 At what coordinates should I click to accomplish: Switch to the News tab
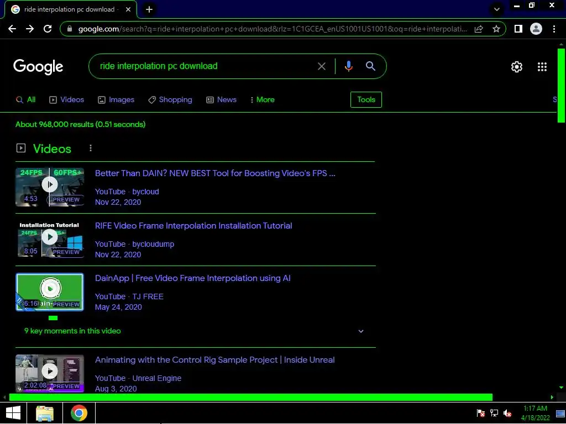[221, 100]
